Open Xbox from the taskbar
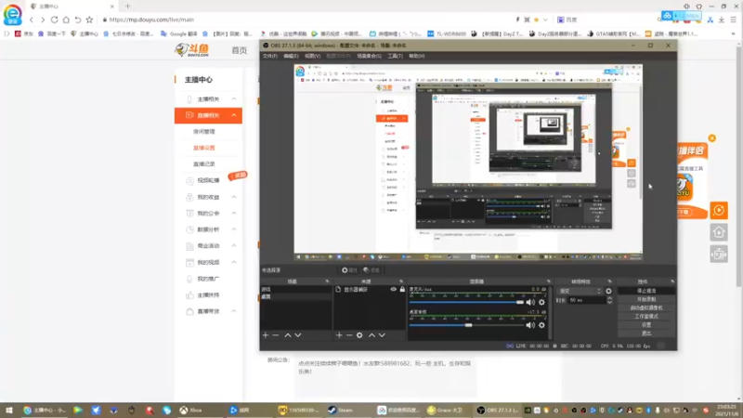This screenshot has height=418, width=743. coord(190,410)
